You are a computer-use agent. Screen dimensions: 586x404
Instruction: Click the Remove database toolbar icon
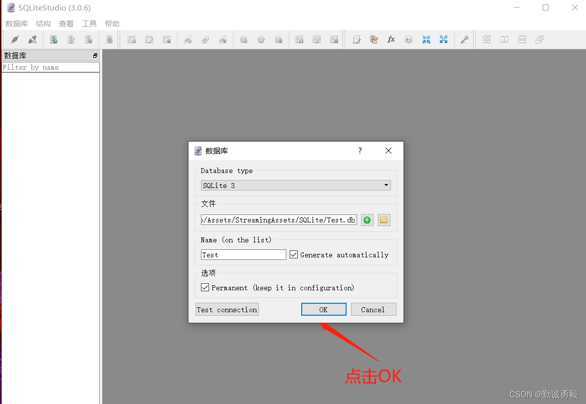[89, 39]
